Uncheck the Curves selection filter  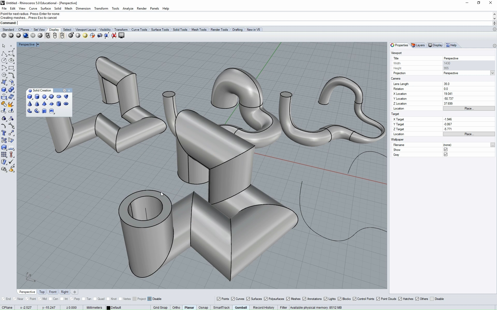[x=233, y=299]
